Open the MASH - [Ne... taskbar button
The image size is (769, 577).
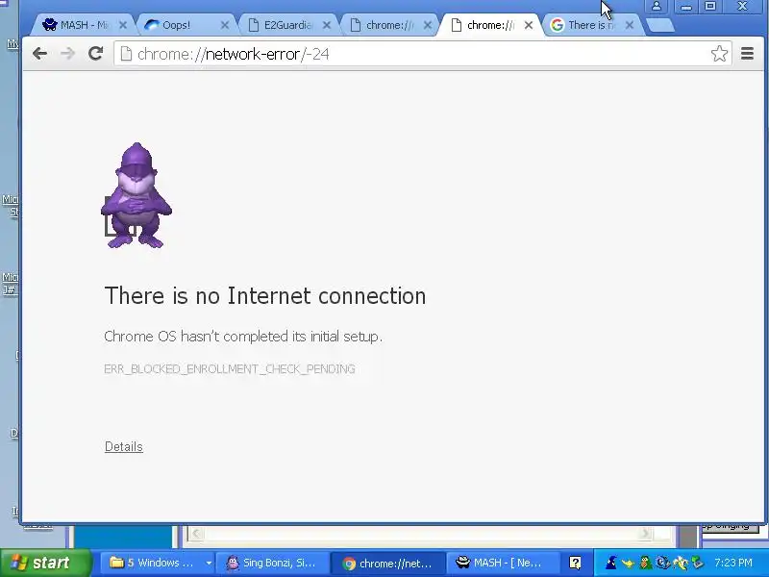coord(502,563)
